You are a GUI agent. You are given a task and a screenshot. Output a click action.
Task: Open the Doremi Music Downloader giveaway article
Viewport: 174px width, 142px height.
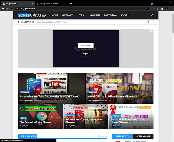(x=128, y=121)
